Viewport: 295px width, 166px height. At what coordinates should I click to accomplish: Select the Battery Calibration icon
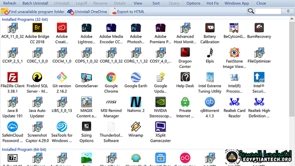coord(210,28)
